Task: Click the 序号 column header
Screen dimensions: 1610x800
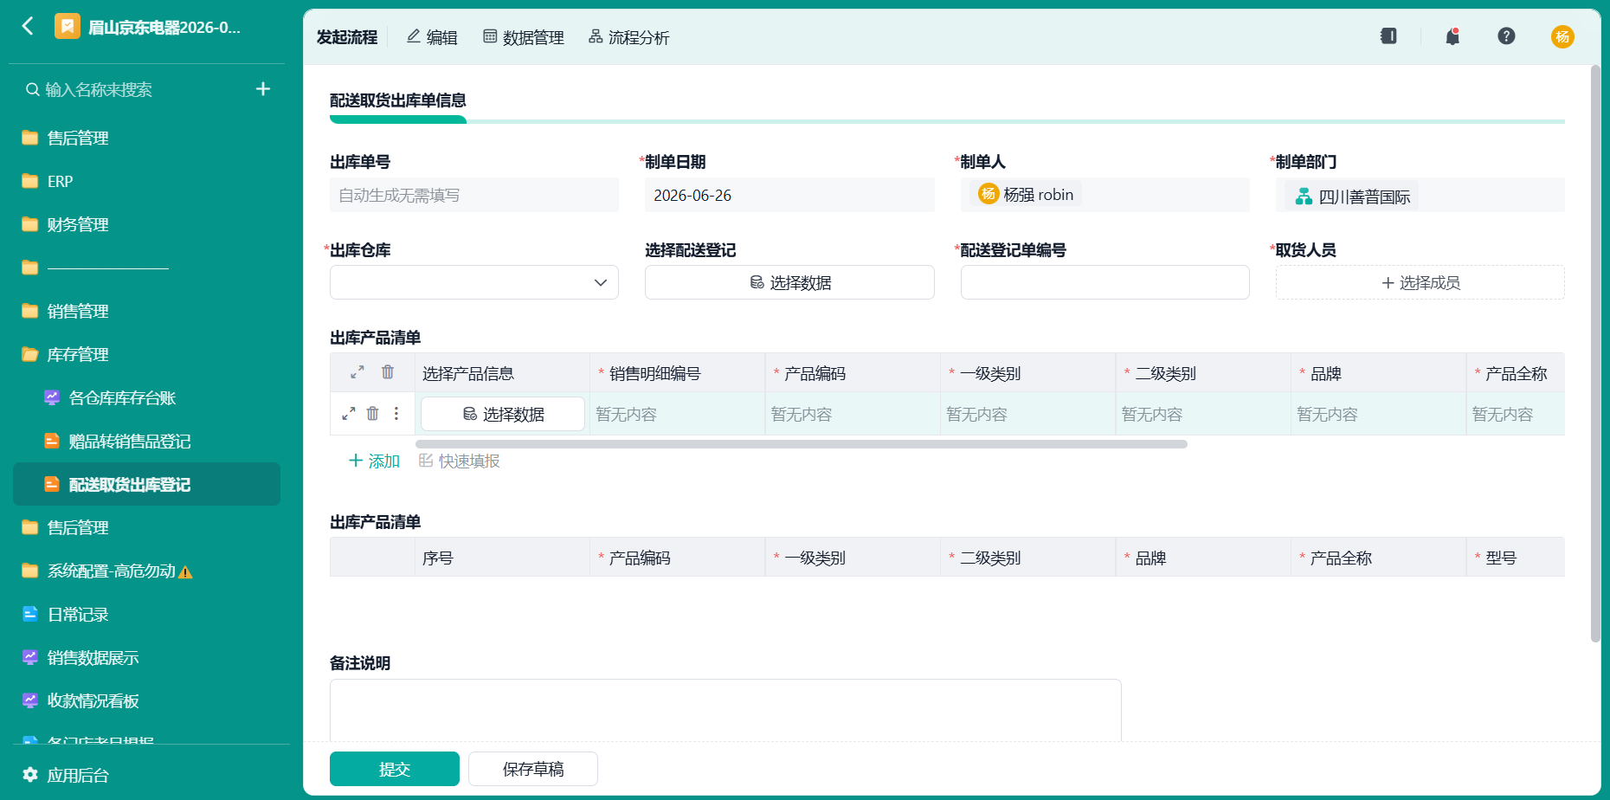Action: coord(502,558)
